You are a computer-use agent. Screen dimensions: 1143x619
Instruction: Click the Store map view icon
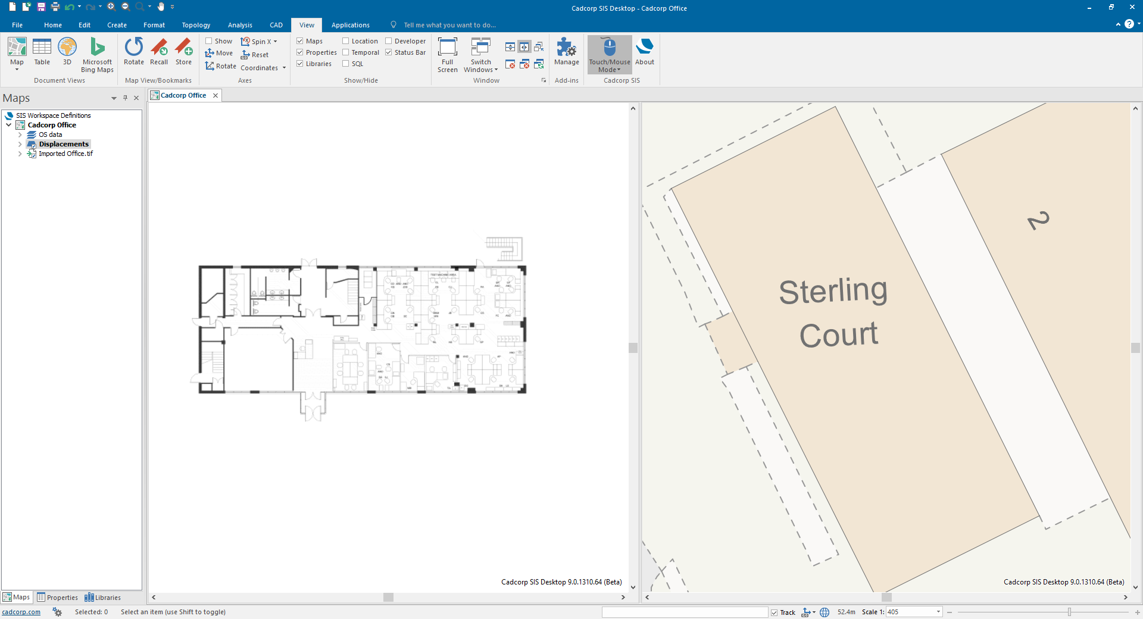(183, 51)
